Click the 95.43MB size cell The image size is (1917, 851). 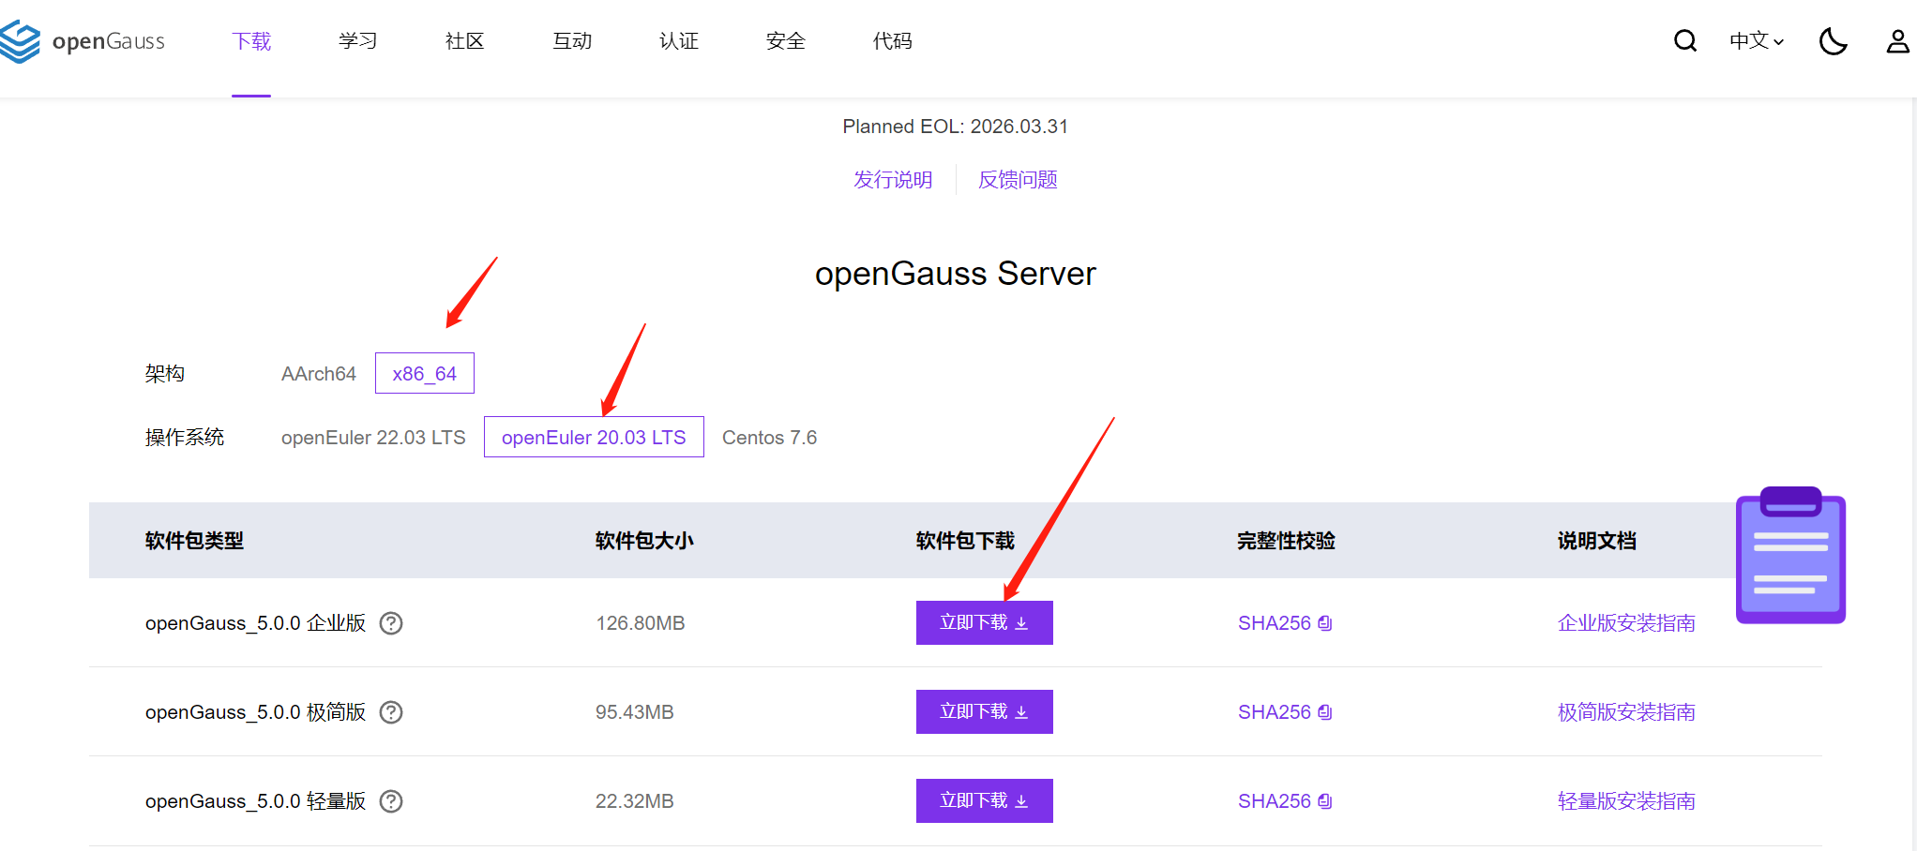point(635,712)
